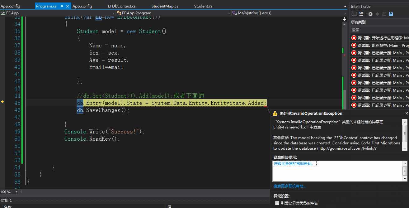Click the Name = name, code line
The width and height of the screenshot is (409, 208).
click(x=107, y=46)
